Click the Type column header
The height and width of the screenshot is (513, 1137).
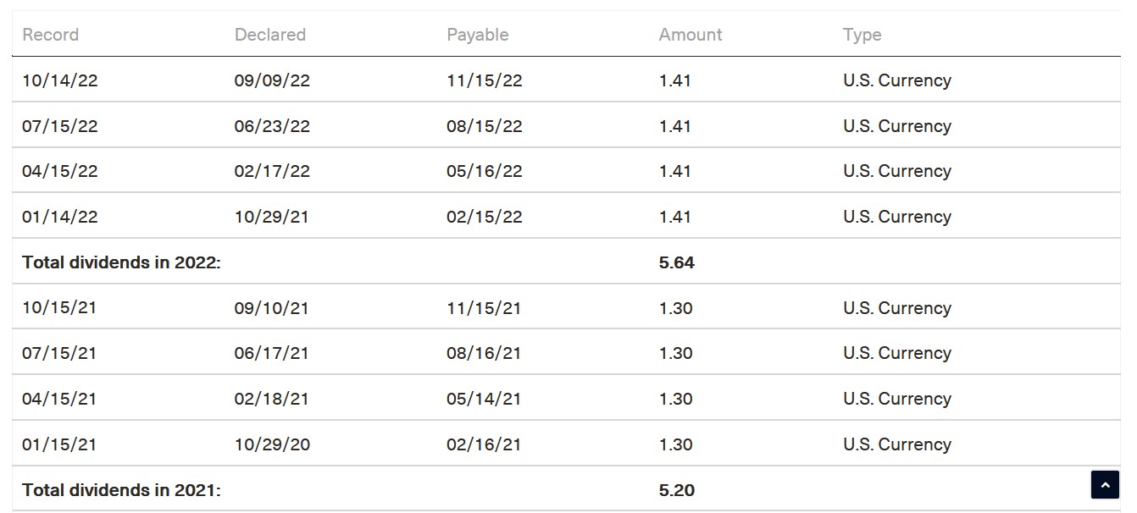[x=862, y=35]
